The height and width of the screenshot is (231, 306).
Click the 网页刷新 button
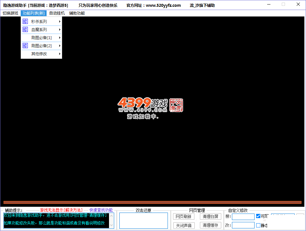click(184, 216)
